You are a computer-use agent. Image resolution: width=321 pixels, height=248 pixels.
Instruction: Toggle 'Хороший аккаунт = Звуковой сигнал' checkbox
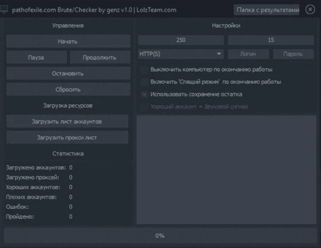(144, 106)
